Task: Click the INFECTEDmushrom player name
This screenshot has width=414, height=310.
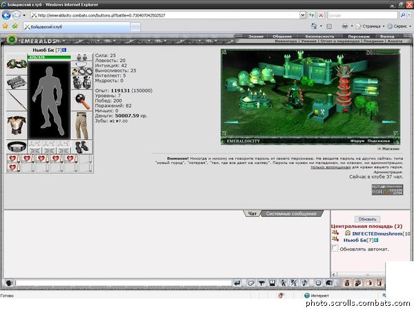Action: click(377, 234)
